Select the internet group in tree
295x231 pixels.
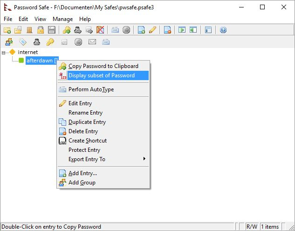[x=27, y=52]
